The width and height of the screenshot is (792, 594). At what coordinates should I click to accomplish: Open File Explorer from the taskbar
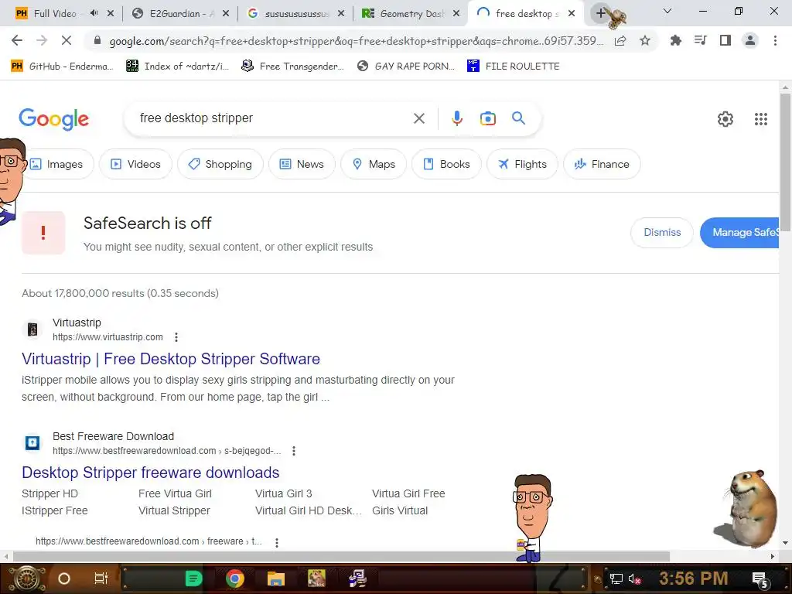pyautogui.click(x=276, y=579)
